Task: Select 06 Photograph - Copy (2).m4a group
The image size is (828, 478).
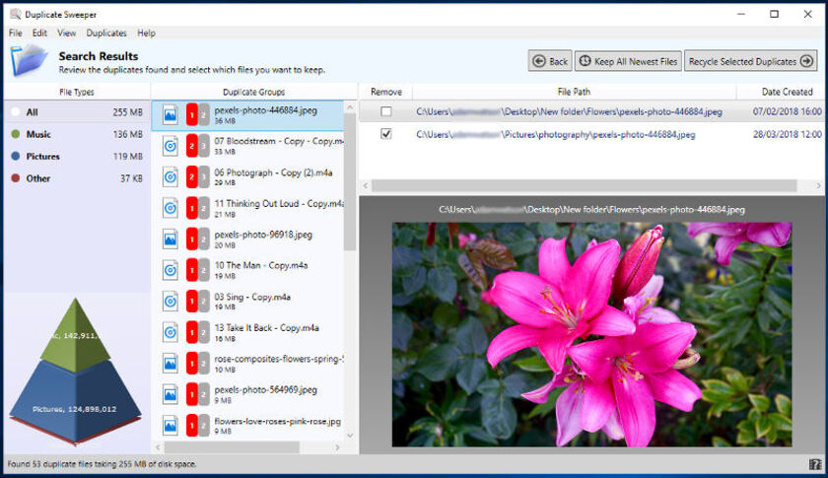Action: click(247, 177)
